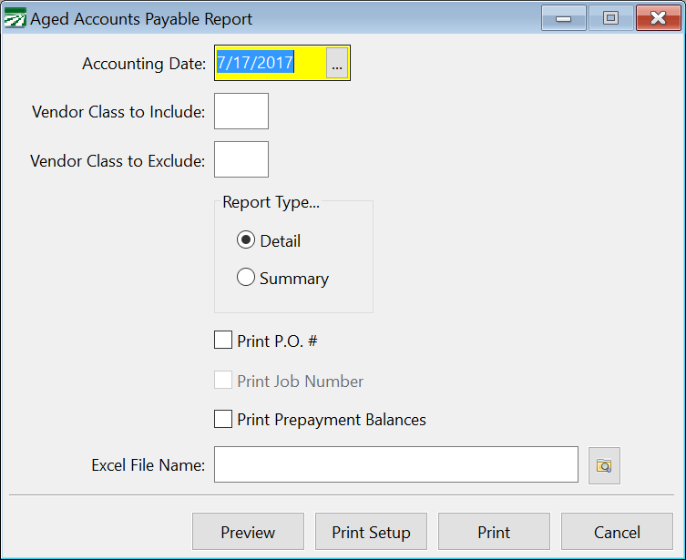Image resolution: width=686 pixels, height=560 pixels.
Task: Open Print Setup
Action: (371, 532)
